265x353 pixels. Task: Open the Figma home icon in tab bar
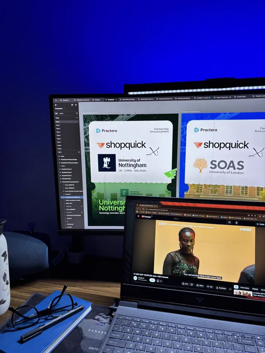tap(56, 100)
